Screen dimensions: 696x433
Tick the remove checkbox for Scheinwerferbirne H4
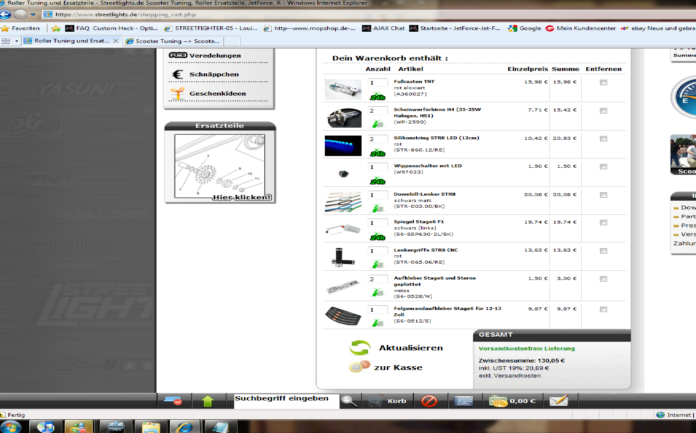[603, 111]
